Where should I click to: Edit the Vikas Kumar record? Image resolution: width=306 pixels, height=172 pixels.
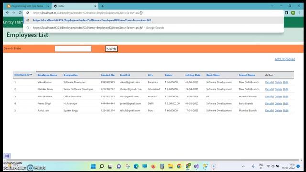(286, 82)
